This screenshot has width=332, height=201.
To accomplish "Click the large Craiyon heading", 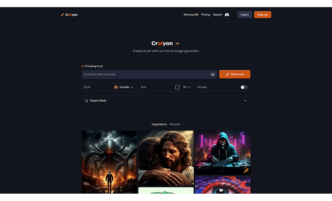I will (x=162, y=43).
